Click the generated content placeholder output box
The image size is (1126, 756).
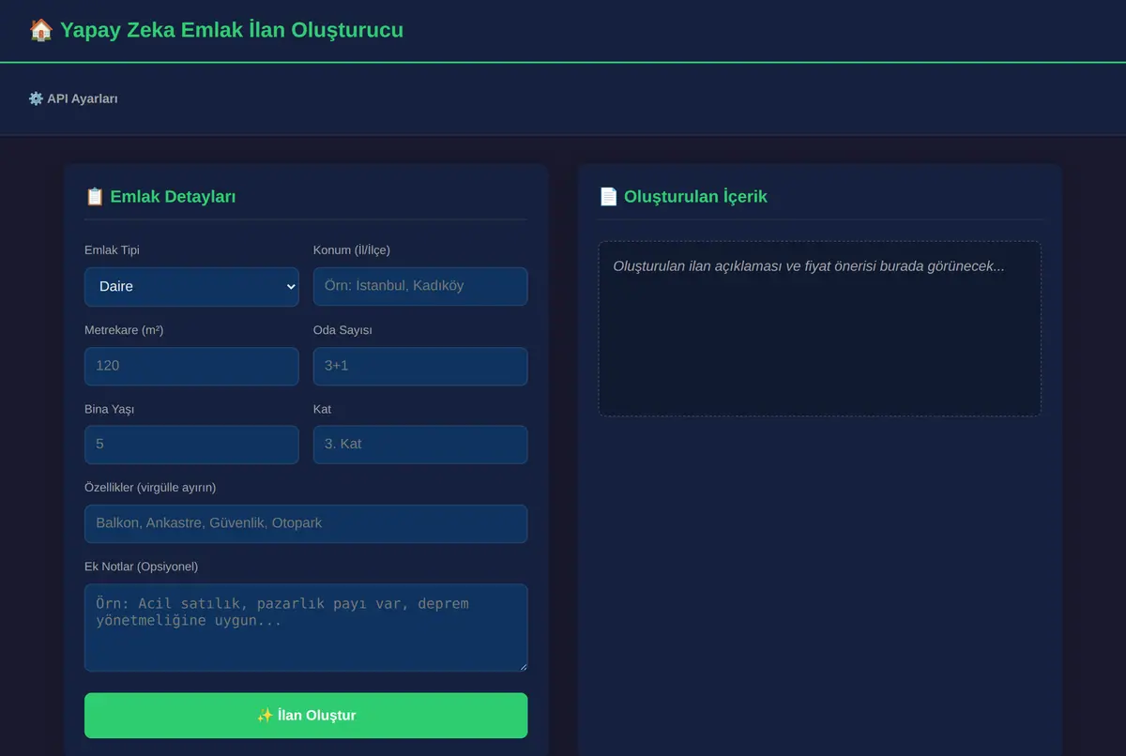coord(820,329)
